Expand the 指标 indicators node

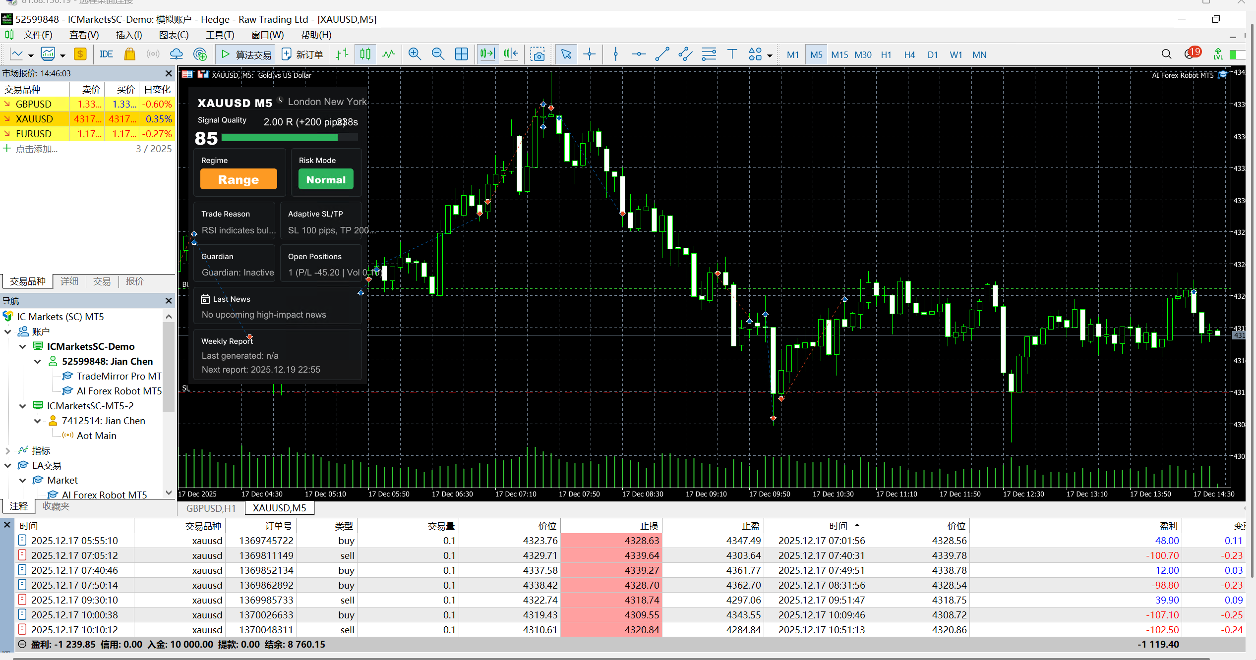coord(7,451)
